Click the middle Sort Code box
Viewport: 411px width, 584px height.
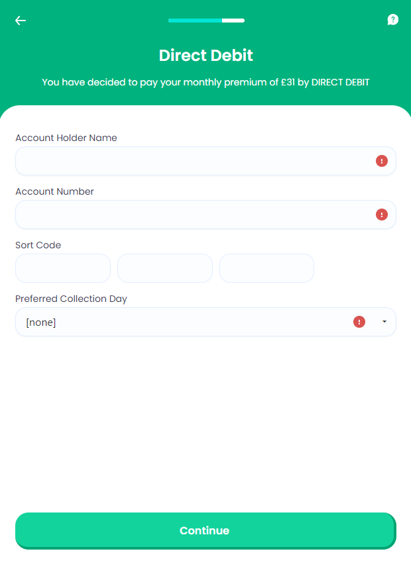(165, 268)
